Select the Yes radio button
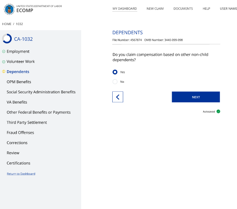The width and height of the screenshot is (237, 209). pos(115,72)
